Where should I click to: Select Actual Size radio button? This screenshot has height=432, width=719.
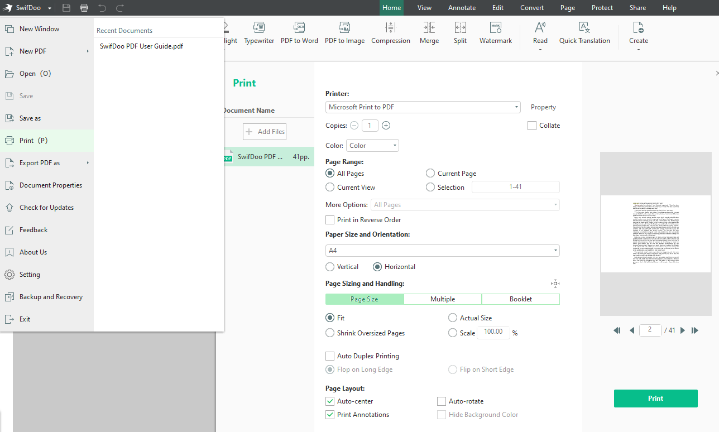pyautogui.click(x=453, y=318)
